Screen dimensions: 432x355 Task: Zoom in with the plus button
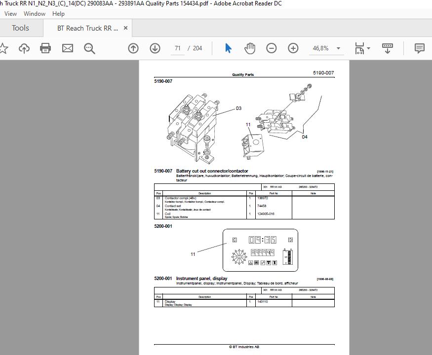tap(293, 48)
